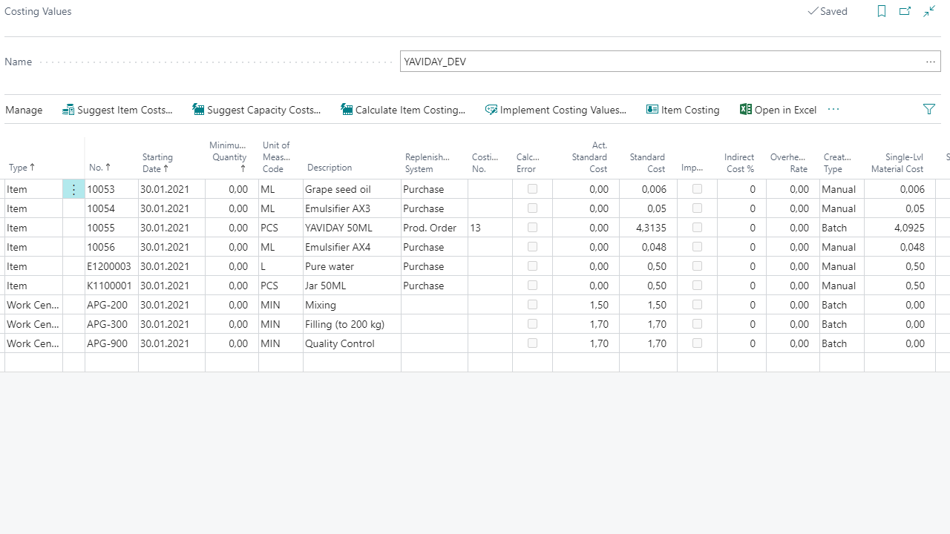The height and width of the screenshot is (534, 950).
Task: Click Standard Cost value 4,3135
Action: pos(648,228)
